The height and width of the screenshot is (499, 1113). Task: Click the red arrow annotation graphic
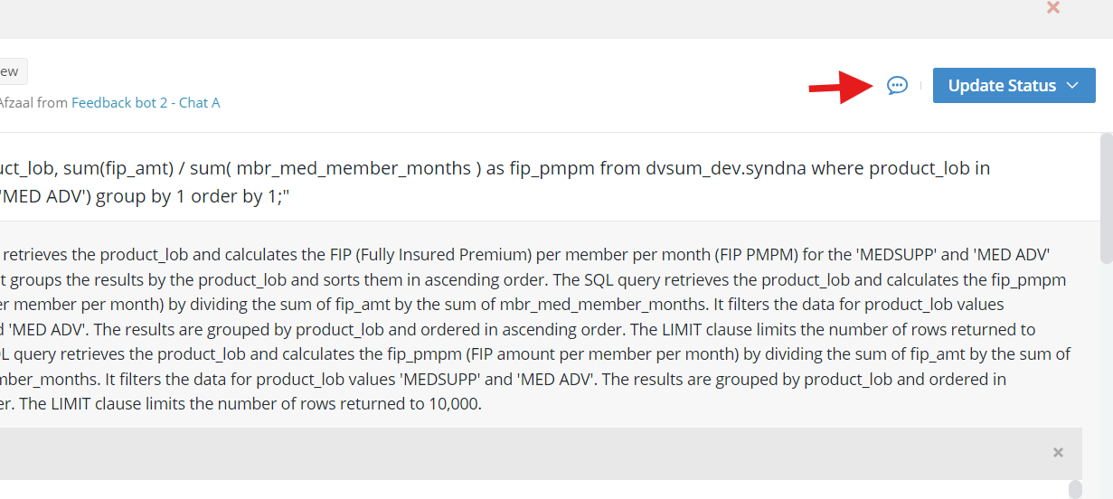(840, 87)
